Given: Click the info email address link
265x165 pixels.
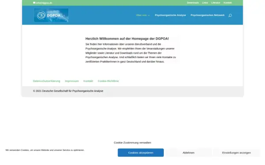Looking at the screenshot, I should [44, 3].
